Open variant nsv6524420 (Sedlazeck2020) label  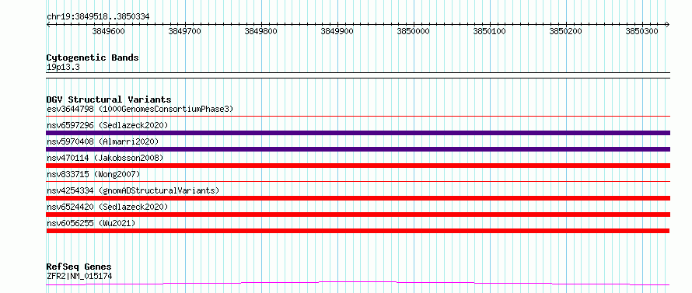[107, 207]
